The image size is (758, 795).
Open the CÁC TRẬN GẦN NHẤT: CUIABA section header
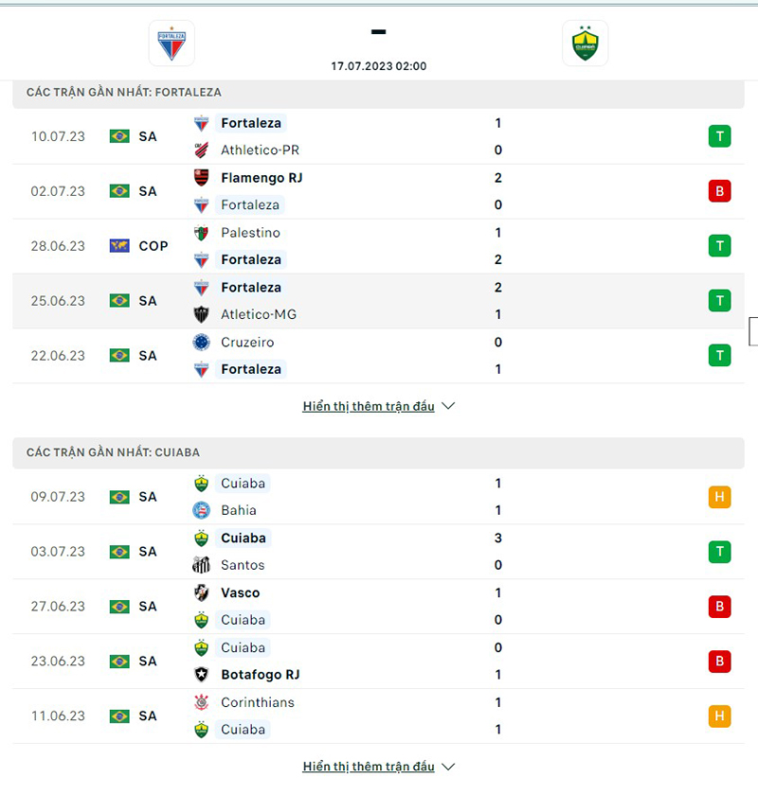coord(114,452)
